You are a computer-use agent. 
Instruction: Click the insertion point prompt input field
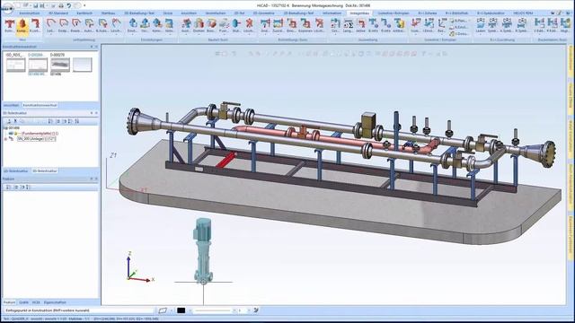[x=78, y=310]
